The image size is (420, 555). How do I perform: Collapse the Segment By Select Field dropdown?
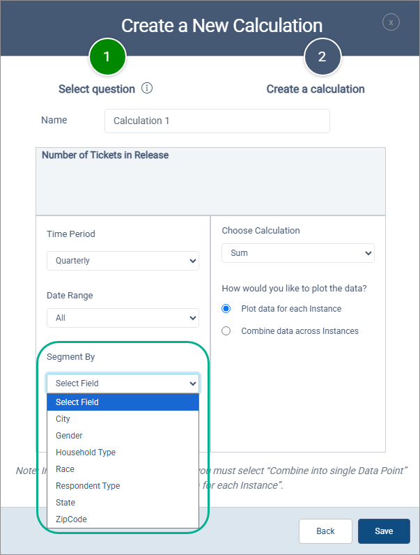pos(123,383)
